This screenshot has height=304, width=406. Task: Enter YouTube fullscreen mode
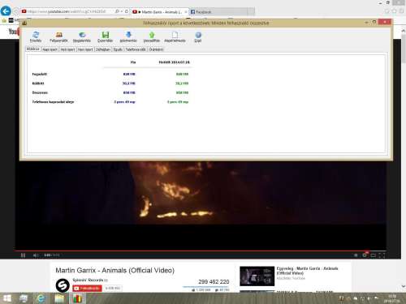[x=382, y=255]
